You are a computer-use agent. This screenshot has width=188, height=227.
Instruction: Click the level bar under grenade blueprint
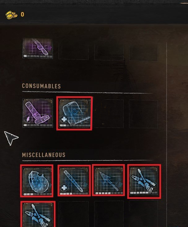37,194
